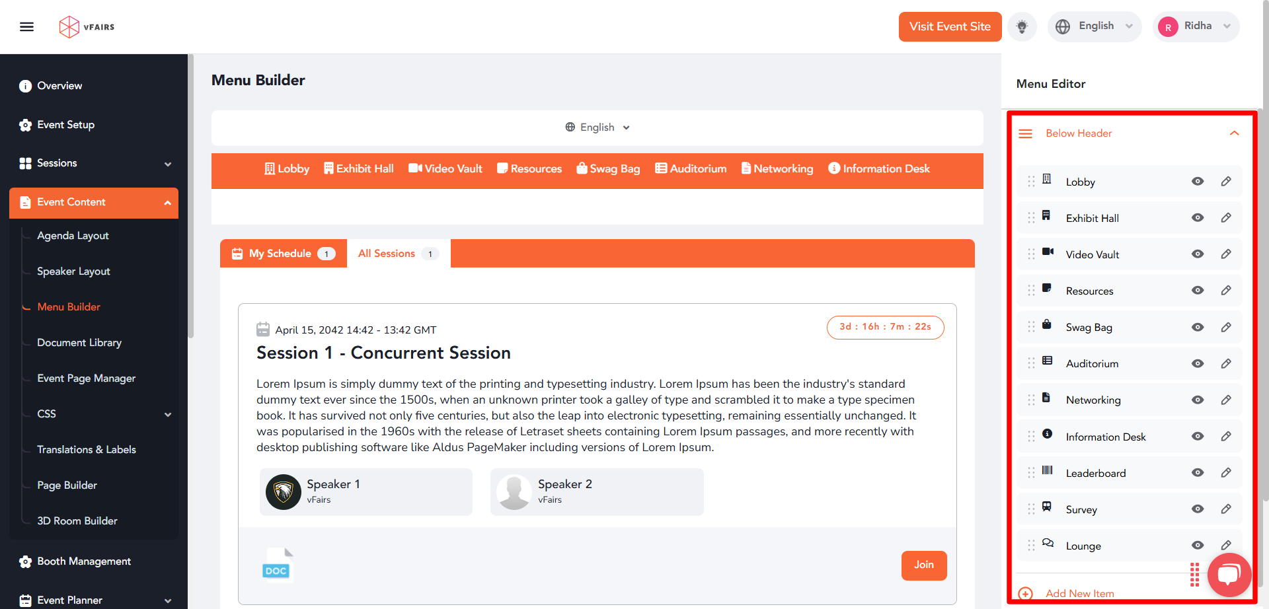Click the Join session button

pos(924,565)
